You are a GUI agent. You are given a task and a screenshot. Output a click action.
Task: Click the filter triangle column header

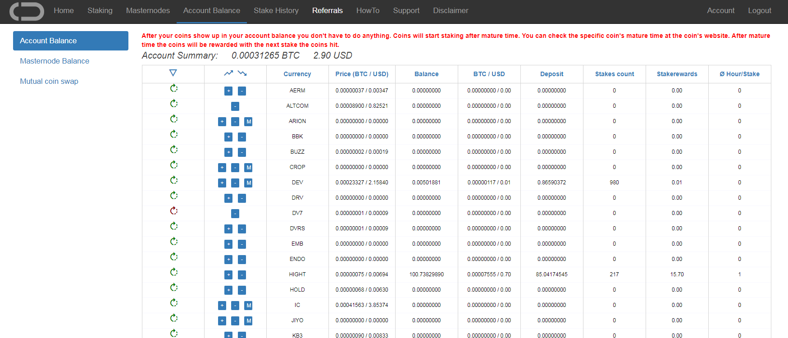pyautogui.click(x=173, y=73)
